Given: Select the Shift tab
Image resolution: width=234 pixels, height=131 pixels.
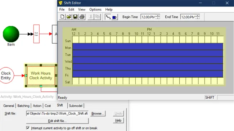Looking at the screenshot, I should [x=60, y=105].
